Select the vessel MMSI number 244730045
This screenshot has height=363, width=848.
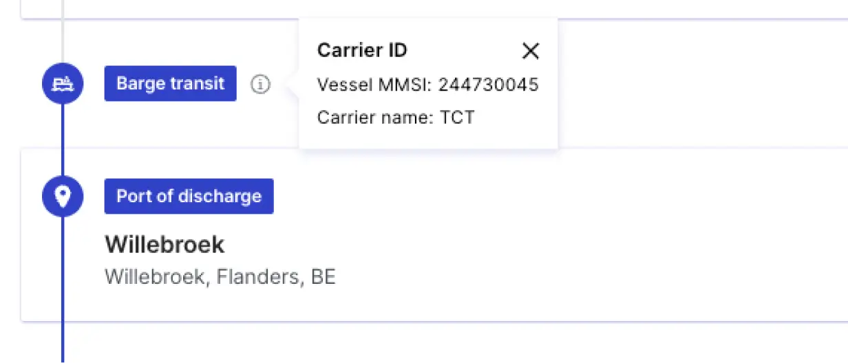(x=489, y=85)
